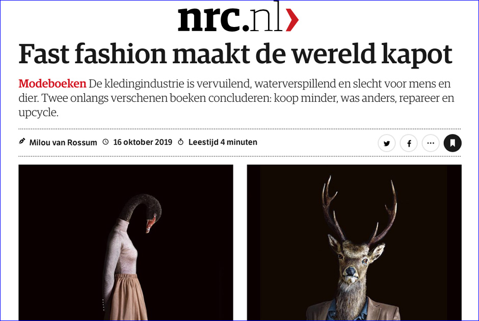Share the article on Facebook

tap(409, 143)
